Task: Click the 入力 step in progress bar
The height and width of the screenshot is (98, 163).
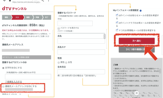Action: pyautogui.click(x=17, y=17)
